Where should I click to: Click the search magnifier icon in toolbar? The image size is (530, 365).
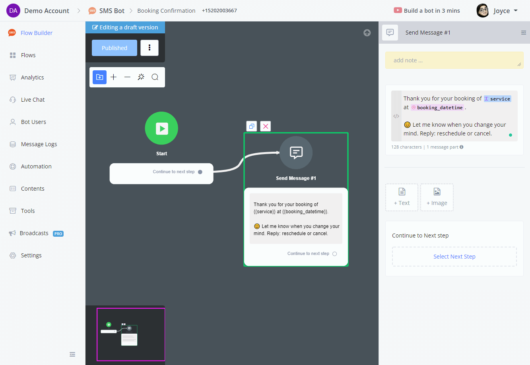click(x=155, y=77)
